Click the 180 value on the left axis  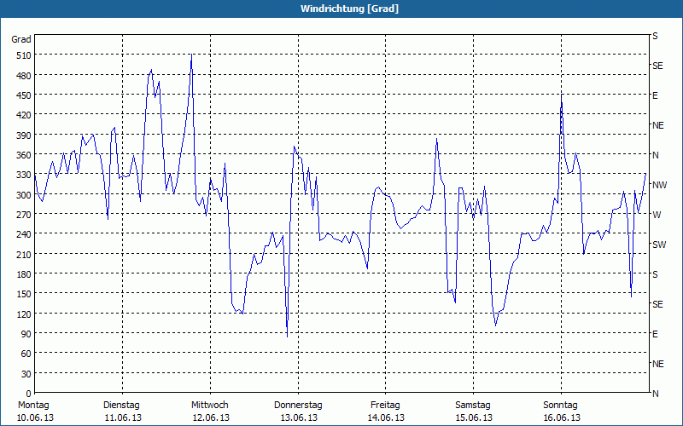pyautogui.click(x=24, y=273)
